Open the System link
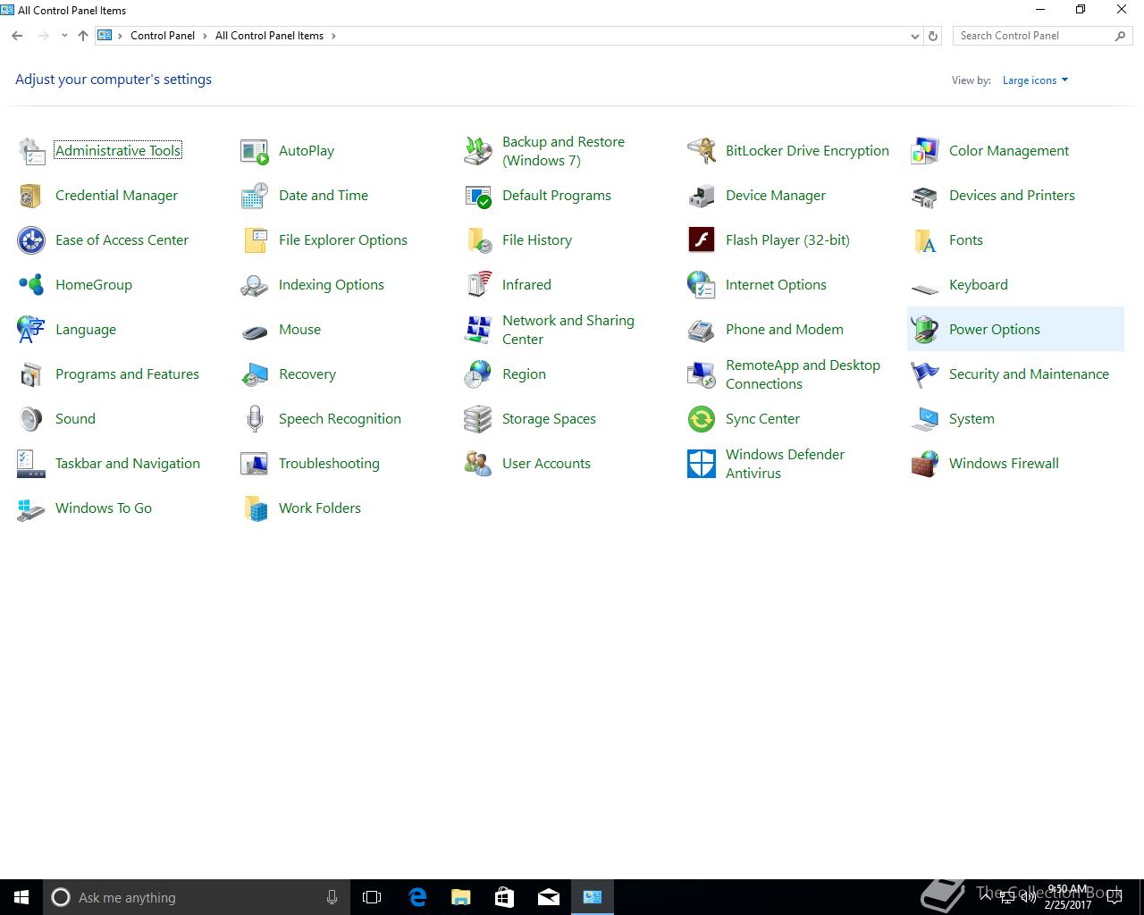1144x915 pixels. 972,419
